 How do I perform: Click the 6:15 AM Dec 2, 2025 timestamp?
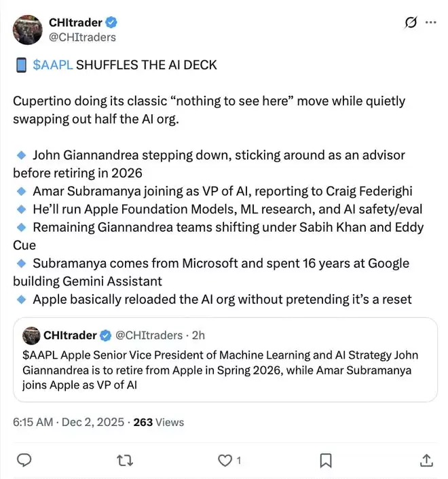pyautogui.click(x=68, y=422)
